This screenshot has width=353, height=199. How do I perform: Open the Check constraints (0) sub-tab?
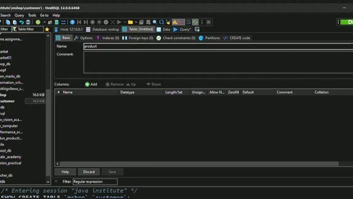click(x=176, y=38)
